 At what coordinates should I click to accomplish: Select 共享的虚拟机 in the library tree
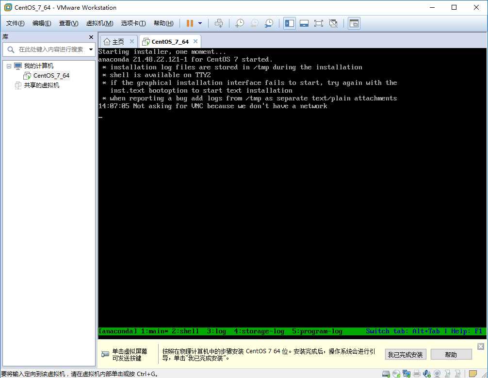(41, 85)
